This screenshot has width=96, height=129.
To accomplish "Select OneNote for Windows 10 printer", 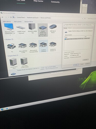I will [x=53, y=46].
